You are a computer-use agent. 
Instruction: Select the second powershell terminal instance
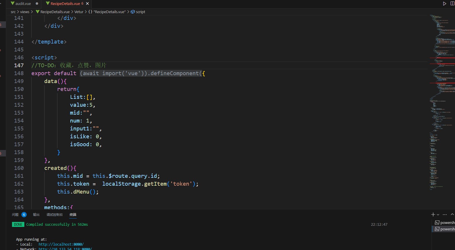[x=444, y=229]
